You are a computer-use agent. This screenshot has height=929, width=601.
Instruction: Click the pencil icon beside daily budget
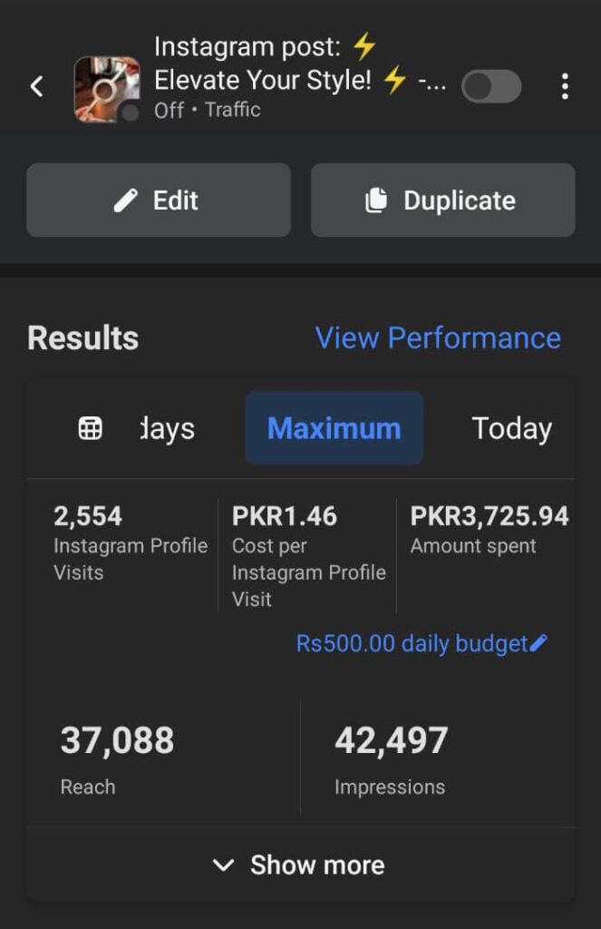pyautogui.click(x=538, y=643)
